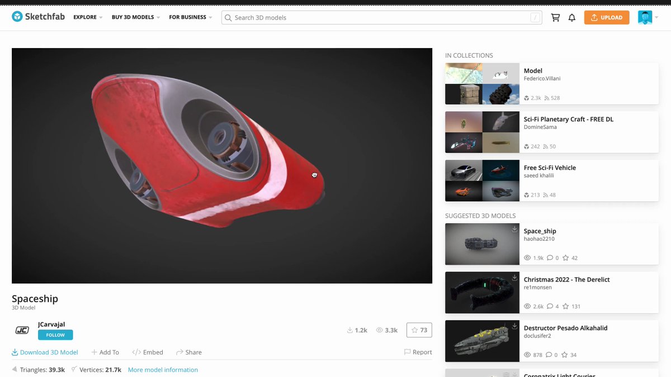This screenshot has height=377, width=671.
Task: Open the Share option
Action: pos(189,352)
